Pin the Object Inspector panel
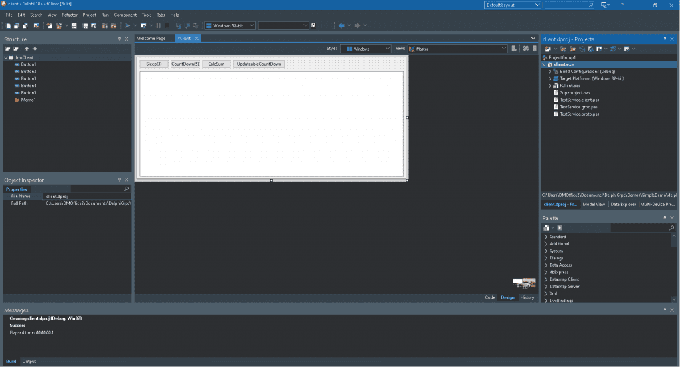The height and width of the screenshot is (371, 680). 120,180
